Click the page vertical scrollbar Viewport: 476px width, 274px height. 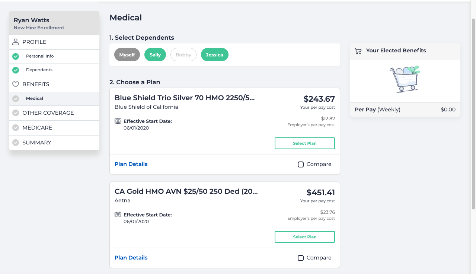click(x=473, y=111)
